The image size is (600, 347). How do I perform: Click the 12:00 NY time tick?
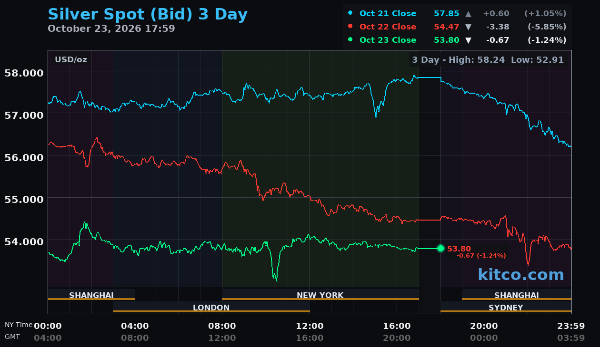click(x=310, y=326)
